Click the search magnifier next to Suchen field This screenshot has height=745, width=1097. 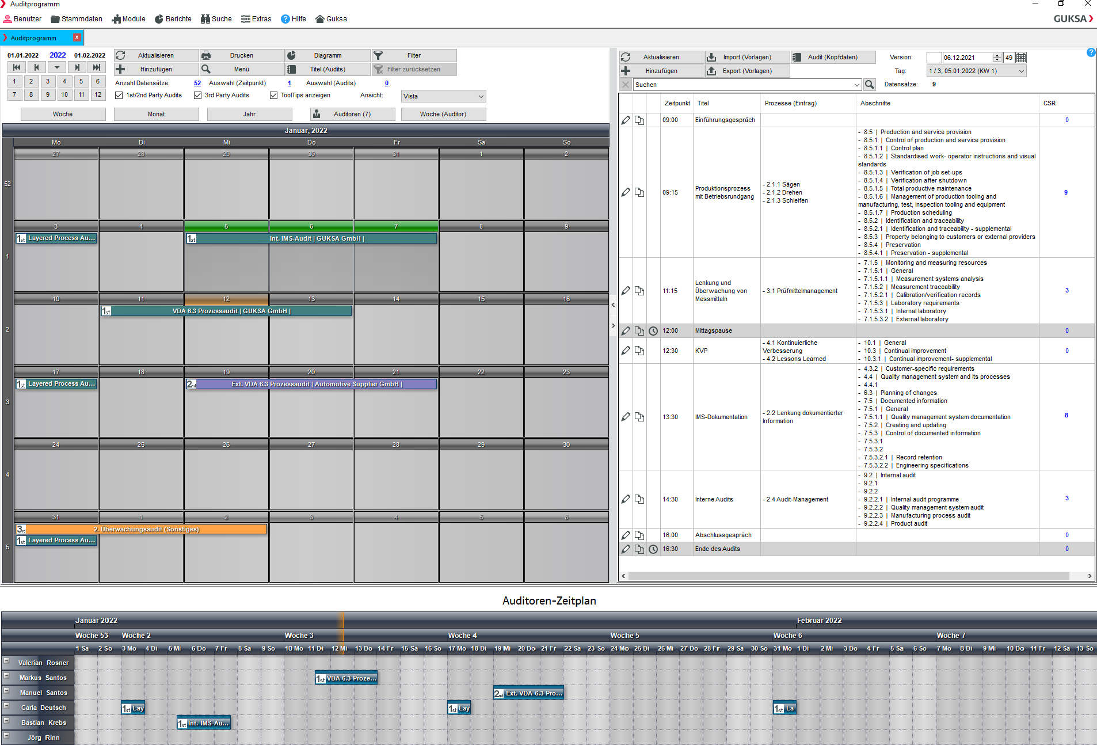(x=870, y=85)
